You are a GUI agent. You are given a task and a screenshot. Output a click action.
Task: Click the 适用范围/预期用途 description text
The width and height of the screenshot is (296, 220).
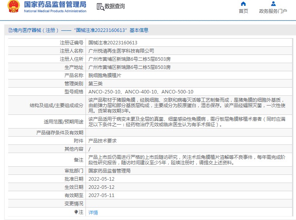(x=187, y=122)
